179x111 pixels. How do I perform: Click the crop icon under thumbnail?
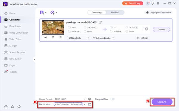[x=53, y=37]
